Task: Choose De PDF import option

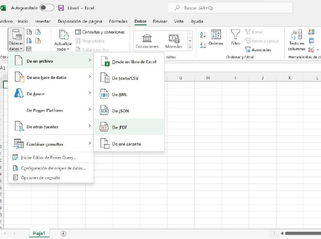Action: click(129, 127)
